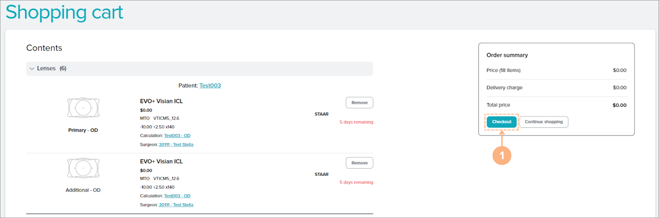Open Surgeon Test Stella link for Primary lens
Viewport: 659px width, 218px height.
click(x=176, y=145)
